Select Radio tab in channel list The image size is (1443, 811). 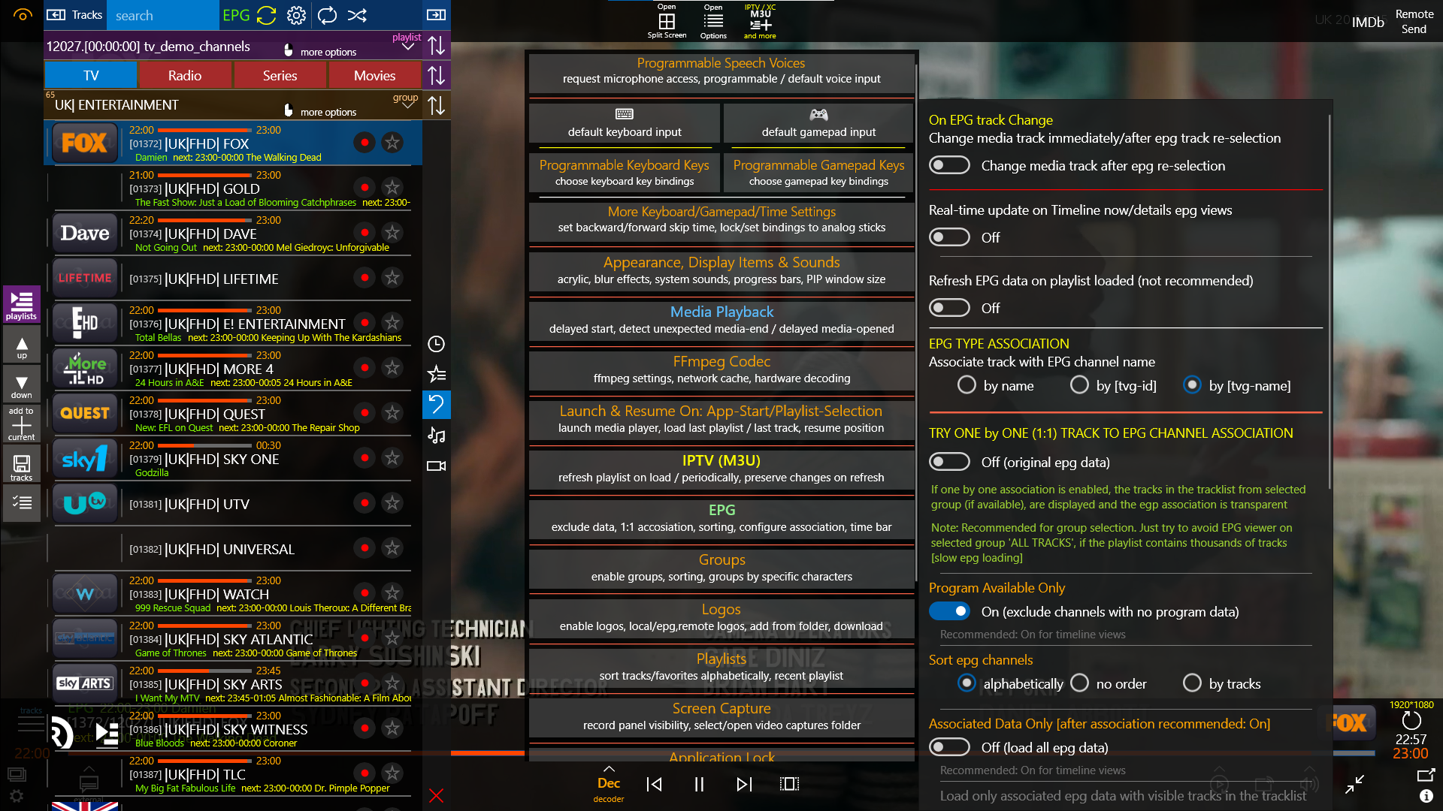pyautogui.click(x=184, y=74)
